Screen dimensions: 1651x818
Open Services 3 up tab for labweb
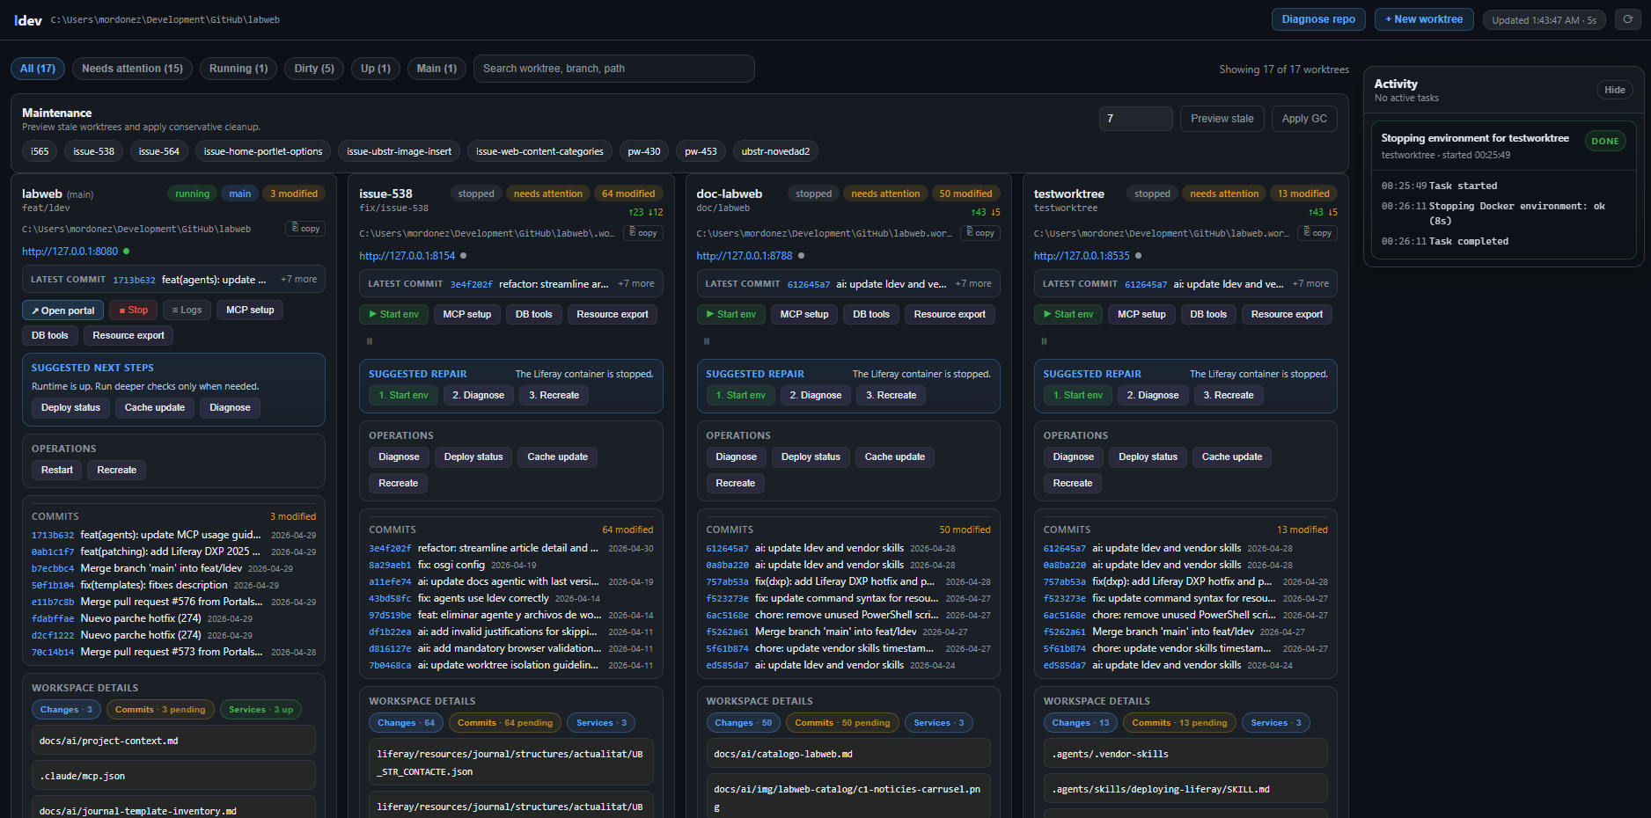pos(260,710)
